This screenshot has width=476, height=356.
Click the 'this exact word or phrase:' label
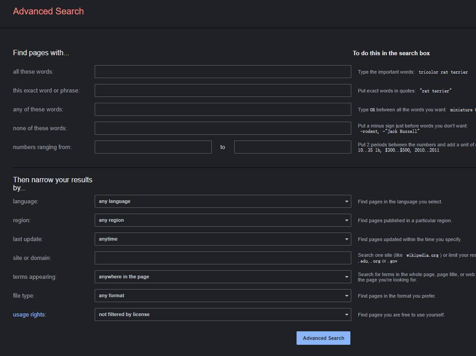(47, 91)
